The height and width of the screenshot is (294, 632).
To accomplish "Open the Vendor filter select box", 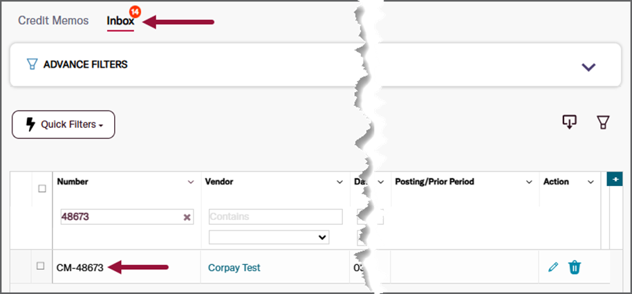I will coord(269,237).
